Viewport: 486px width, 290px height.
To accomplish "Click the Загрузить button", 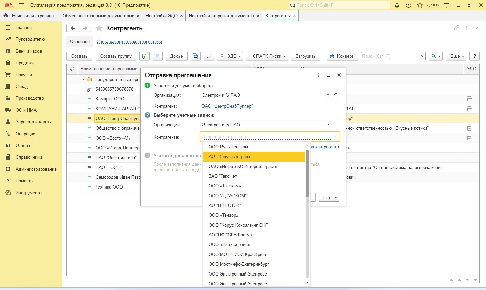I will point(305,56).
